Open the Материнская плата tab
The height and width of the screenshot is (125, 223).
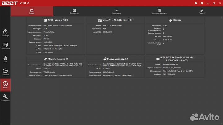click(x=159, y=11)
